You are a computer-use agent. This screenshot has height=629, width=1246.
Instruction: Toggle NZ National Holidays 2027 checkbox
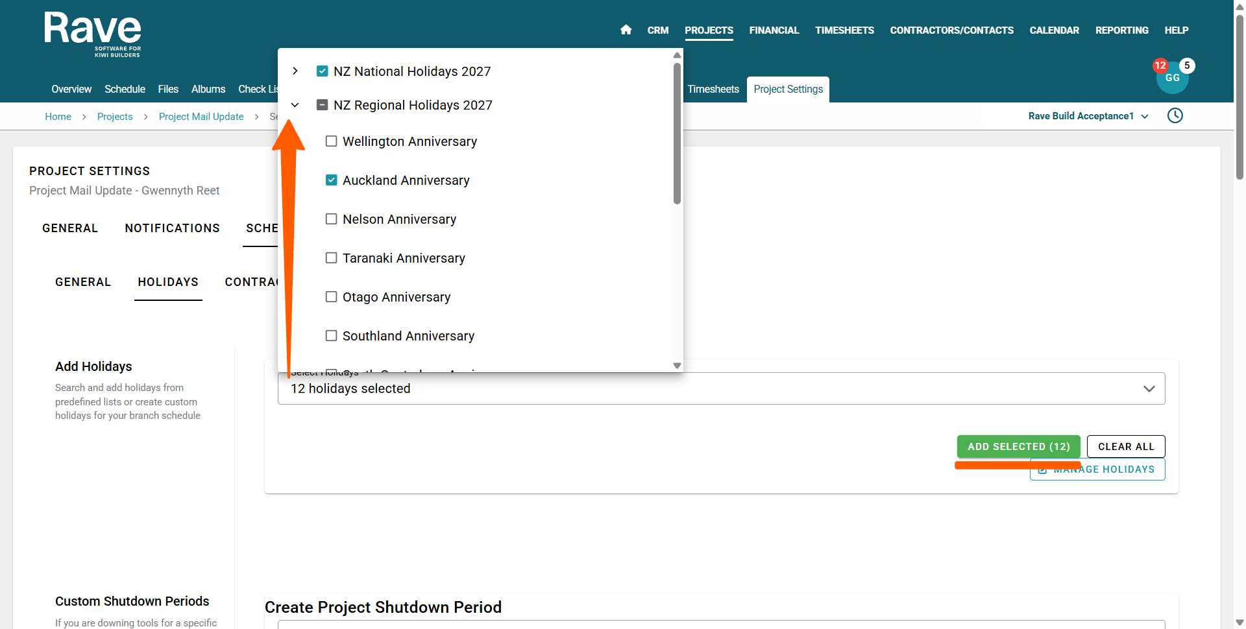(322, 71)
